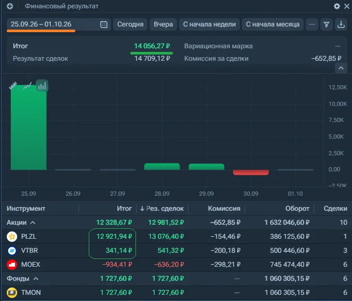Open the calendar date picker icon
Viewport: 352px width, 301px height.
point(104,24)
